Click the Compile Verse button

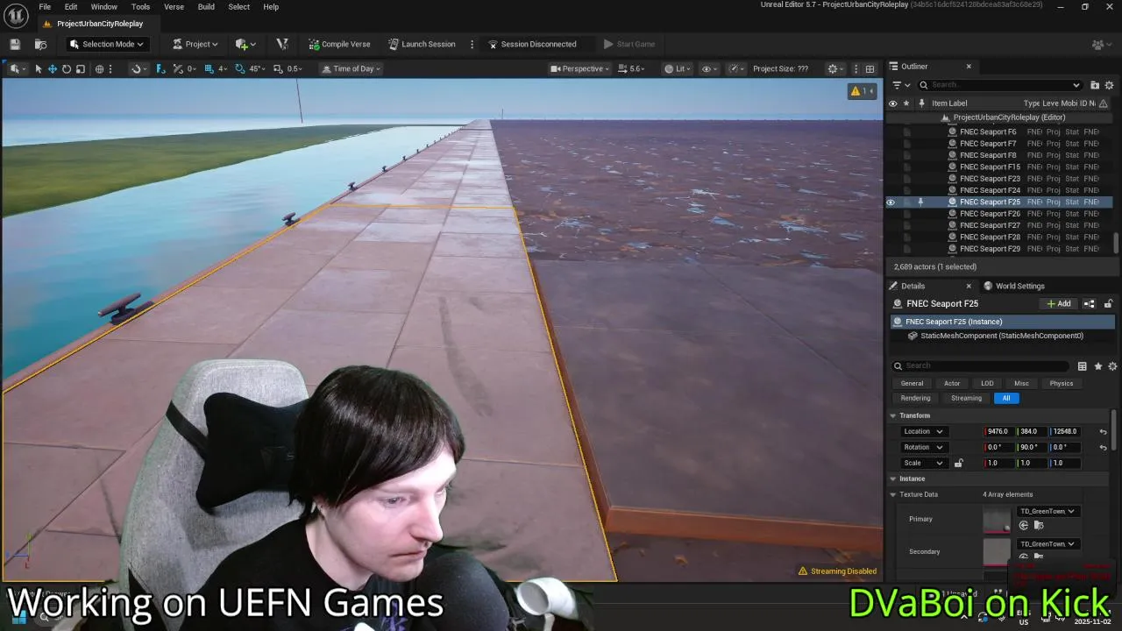click(x=339, y=44)
